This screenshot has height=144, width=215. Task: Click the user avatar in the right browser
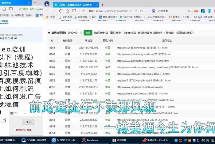tap(47, 4)
